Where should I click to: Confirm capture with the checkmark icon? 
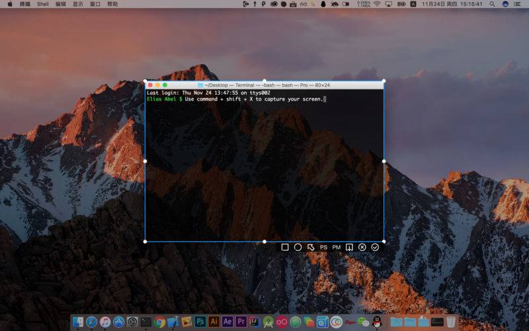click(375, 247)
